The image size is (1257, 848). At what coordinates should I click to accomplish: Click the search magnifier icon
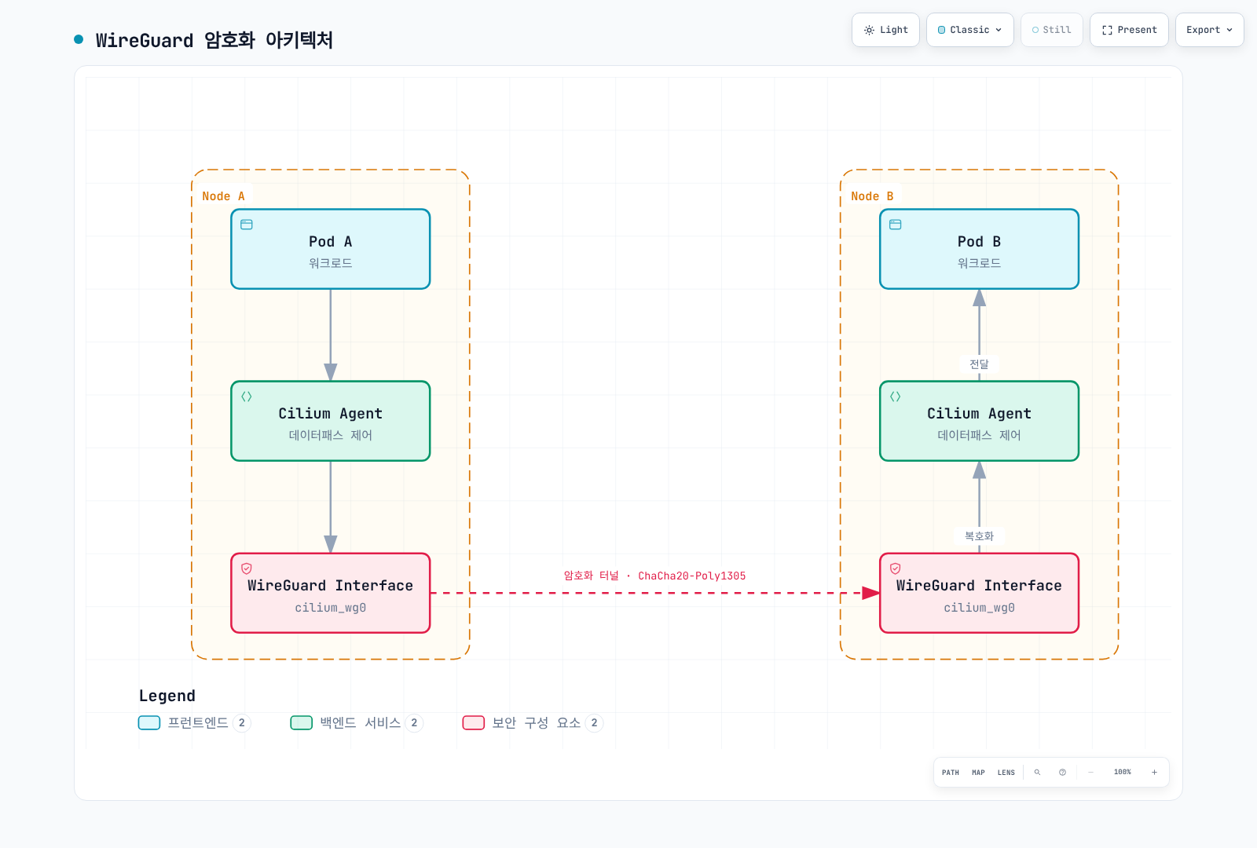tap(1037, 773)
